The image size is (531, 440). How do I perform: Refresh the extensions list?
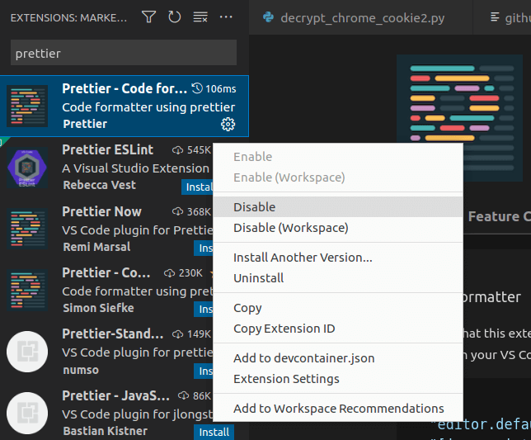[x=174, y=17]
